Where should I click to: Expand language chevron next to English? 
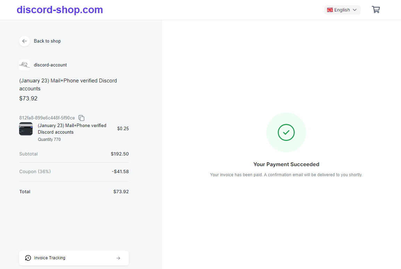point(355,10)
